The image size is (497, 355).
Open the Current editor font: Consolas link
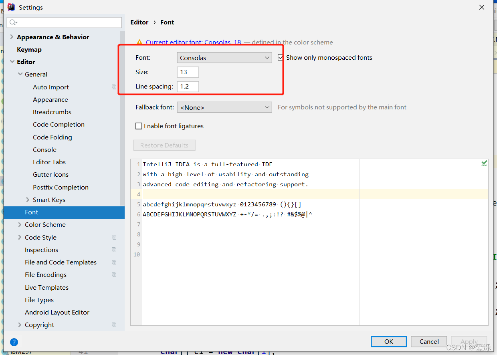point(194,42)
